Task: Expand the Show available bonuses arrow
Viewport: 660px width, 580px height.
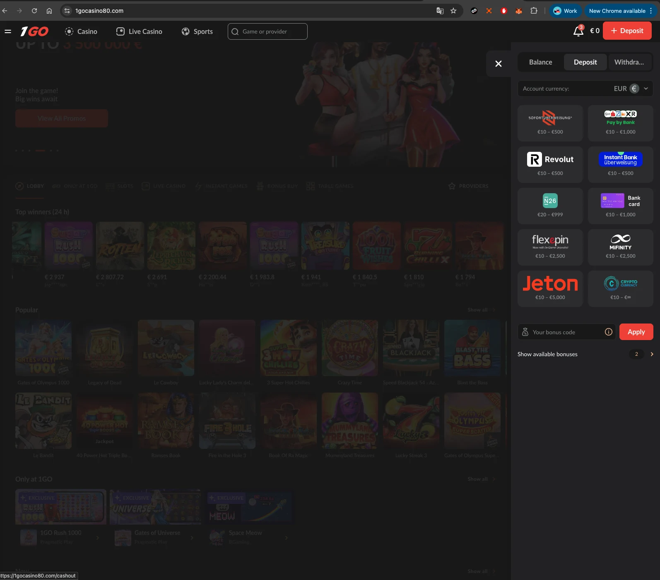Action: click(x=652, y=354)
